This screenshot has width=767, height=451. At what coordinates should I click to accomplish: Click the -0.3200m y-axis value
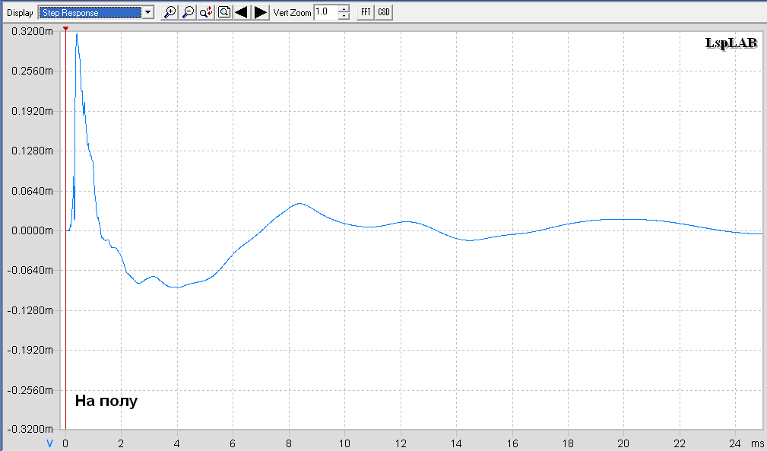[30, 429]
